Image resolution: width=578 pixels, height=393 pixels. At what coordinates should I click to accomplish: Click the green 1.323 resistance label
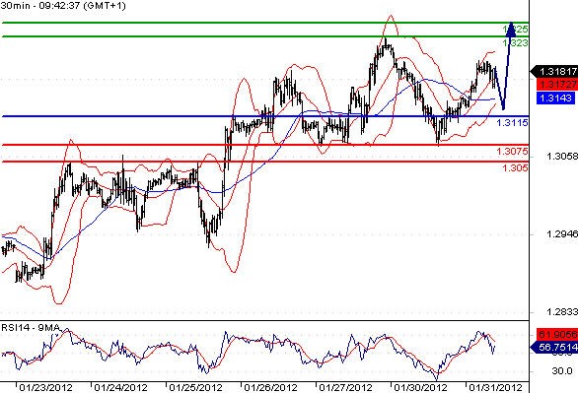515,43
